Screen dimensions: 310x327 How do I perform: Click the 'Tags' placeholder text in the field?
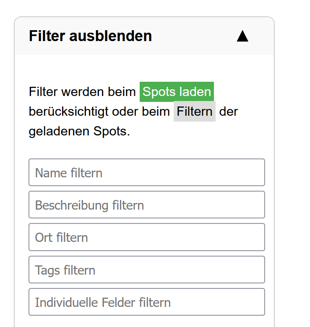click(x=48, y=270)
